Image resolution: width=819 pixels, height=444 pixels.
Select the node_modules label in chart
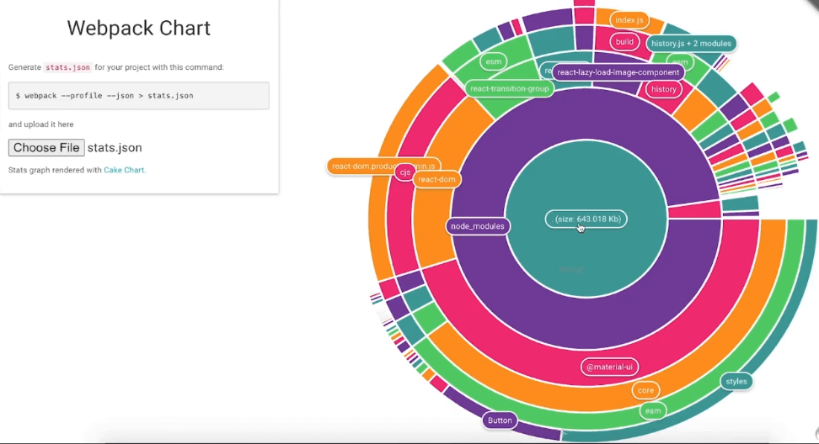click(478, 226)
